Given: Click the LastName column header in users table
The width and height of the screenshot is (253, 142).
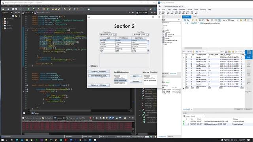Looking at the screenshot, I should [139, 38].
